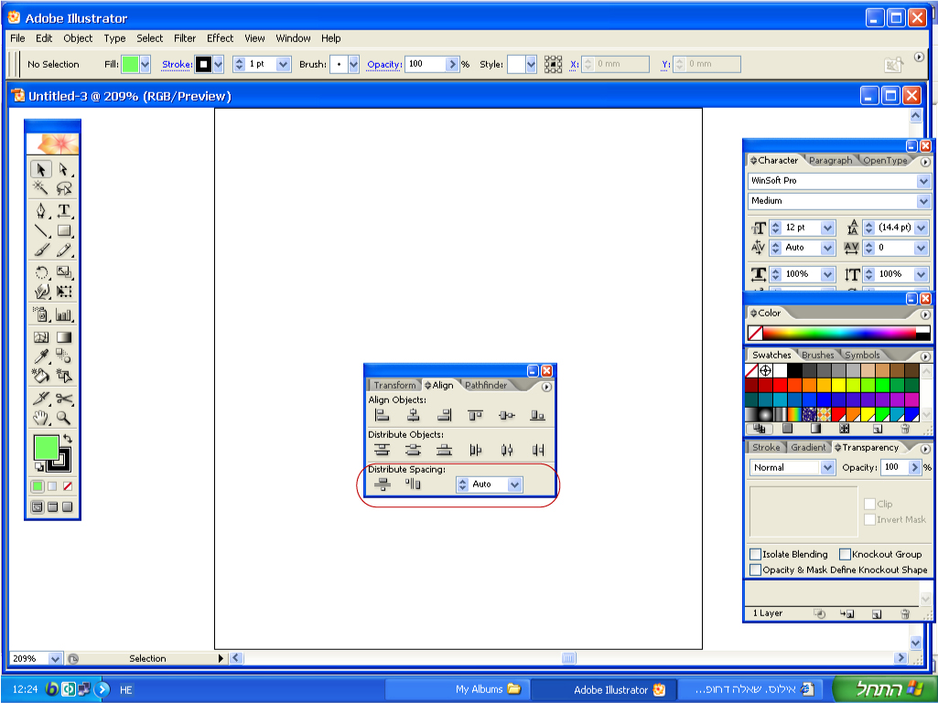The height and width of the screenshot is (703, 938).
Task: Open the Window menu
Action: click(x=293, y=38)
